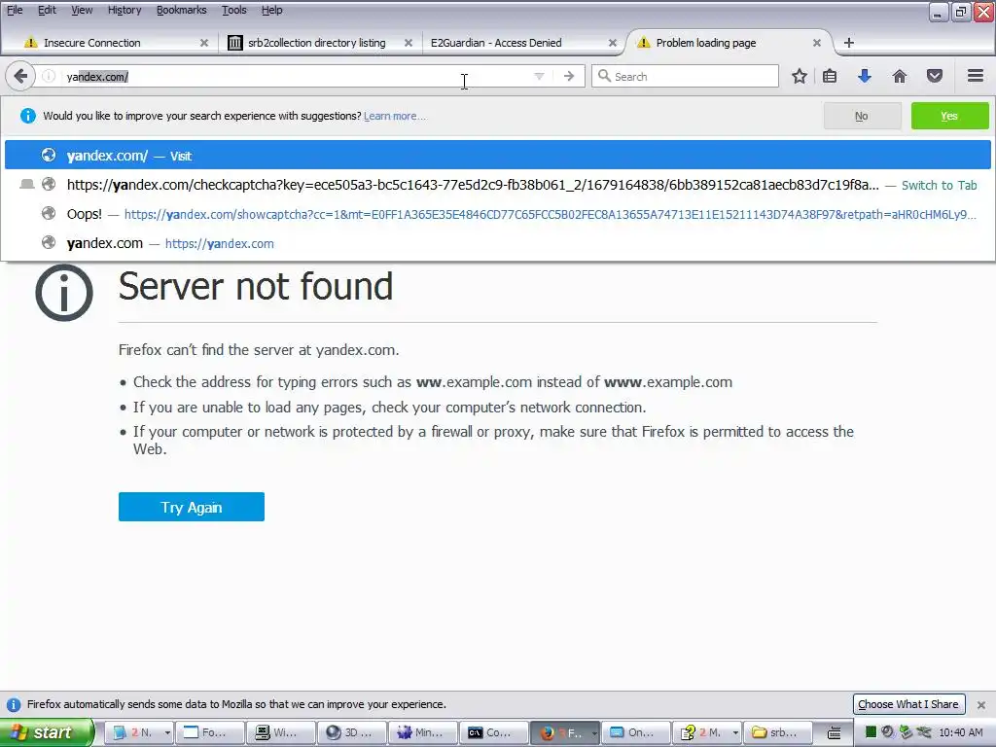This screenshot has height=747, width=996.
Task: Click the info icon in data notification bar
Action: click(x=13, y=704)
